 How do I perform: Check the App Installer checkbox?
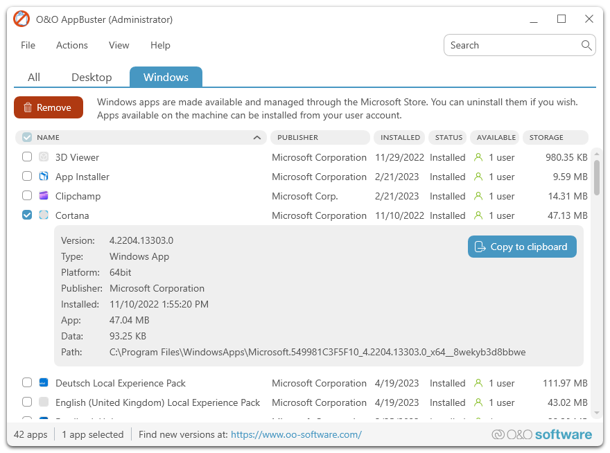pyautogui.click(x=27, y=176)
